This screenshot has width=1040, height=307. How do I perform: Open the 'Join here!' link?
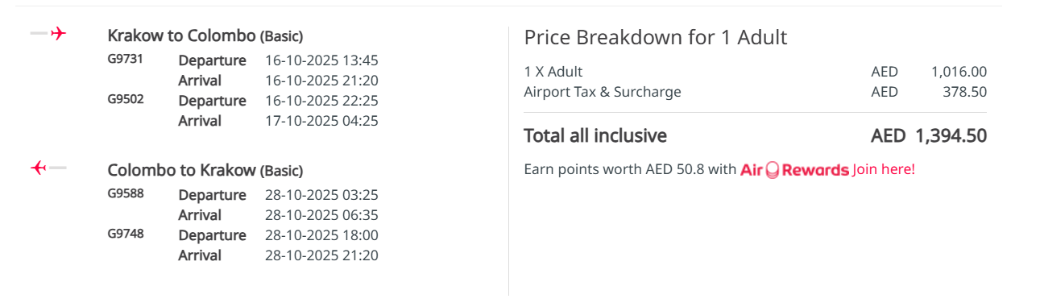[884, 169]
